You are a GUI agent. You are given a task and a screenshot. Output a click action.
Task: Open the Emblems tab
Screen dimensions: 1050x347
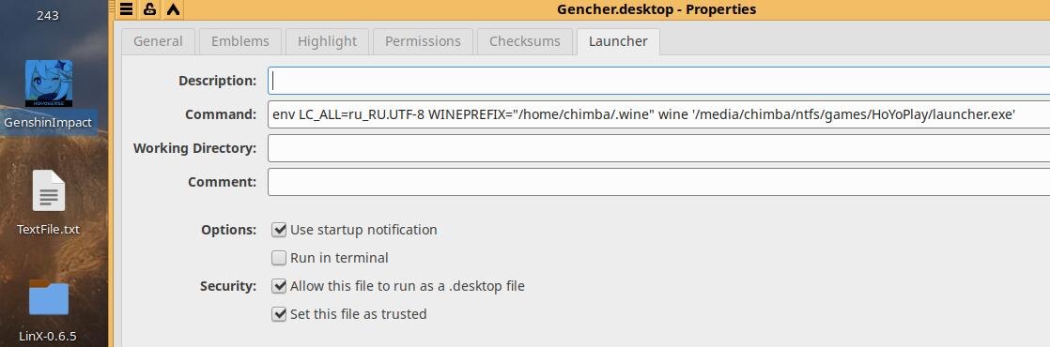point(240,41)
